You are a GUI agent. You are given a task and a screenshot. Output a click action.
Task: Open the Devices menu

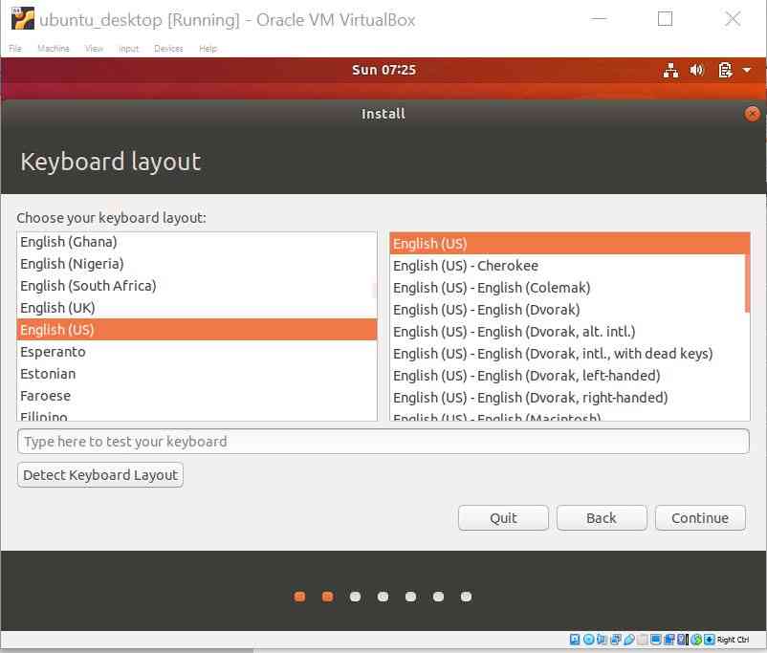168,49
